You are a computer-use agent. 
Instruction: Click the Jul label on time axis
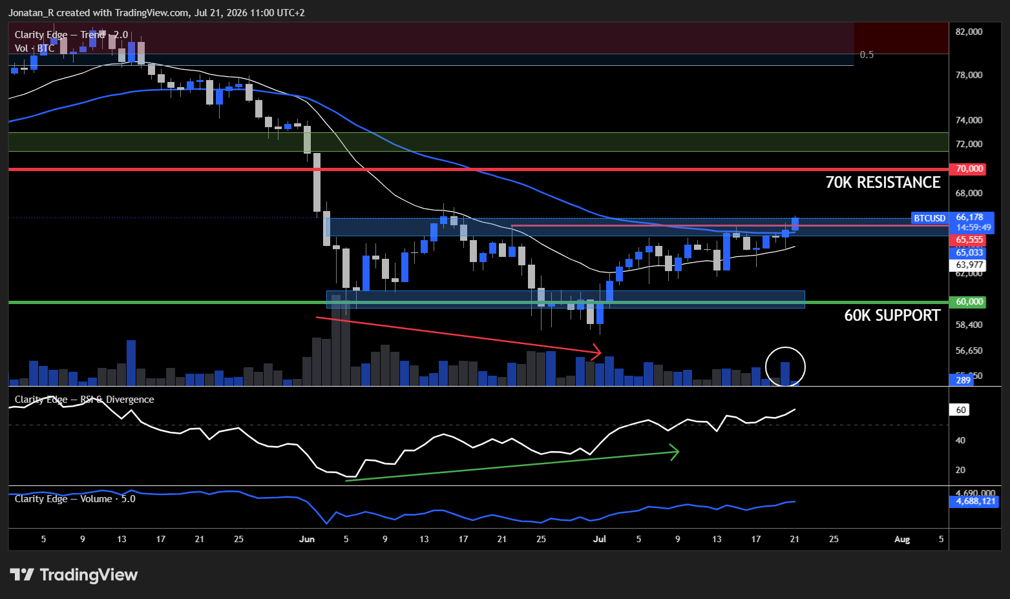tap(600, 539)
